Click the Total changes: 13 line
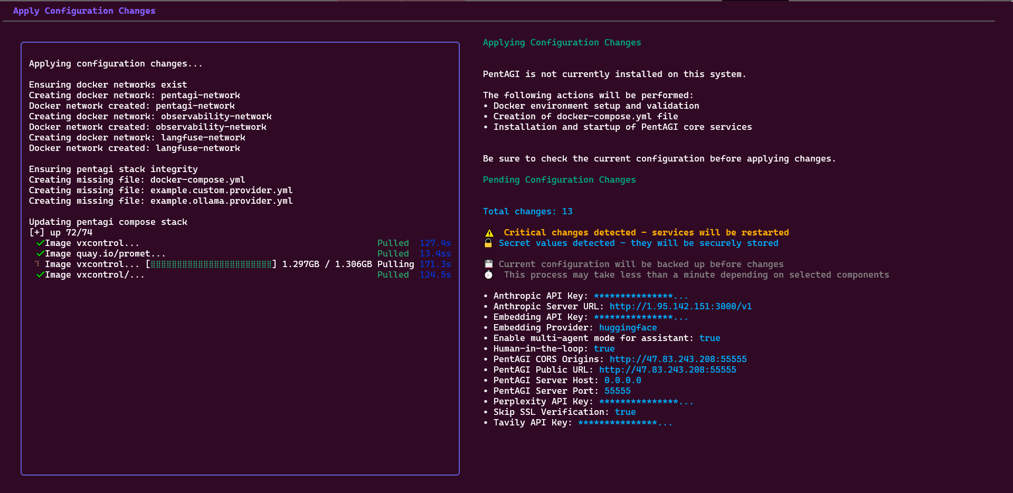Image resolution: width=1013 pixels, height=493 pixels. (x=527, y=212)
